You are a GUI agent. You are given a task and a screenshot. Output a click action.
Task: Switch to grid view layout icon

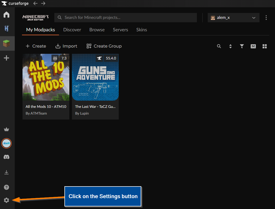pyautogui.click(x=265, y=46)
